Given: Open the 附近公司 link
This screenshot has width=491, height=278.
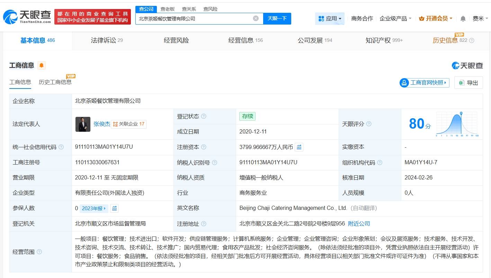Looking at the screenshot, I should [x=359, y=224].
